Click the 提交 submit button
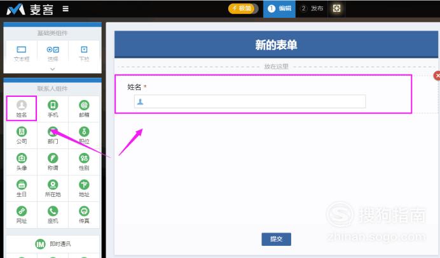The image size is (440, 258). pyautogui.click(x=276, y=239)
